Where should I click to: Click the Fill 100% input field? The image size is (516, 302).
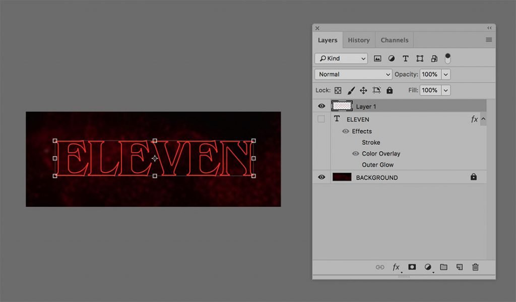point(430,90)
